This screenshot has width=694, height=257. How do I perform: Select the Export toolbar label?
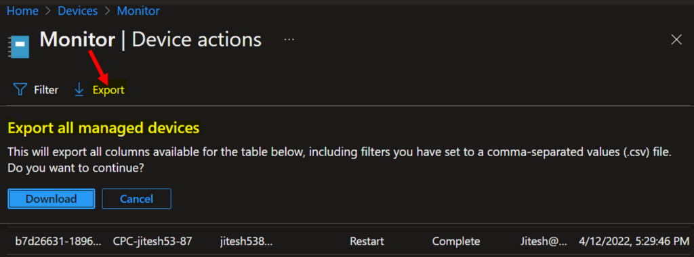click(108, 90)
